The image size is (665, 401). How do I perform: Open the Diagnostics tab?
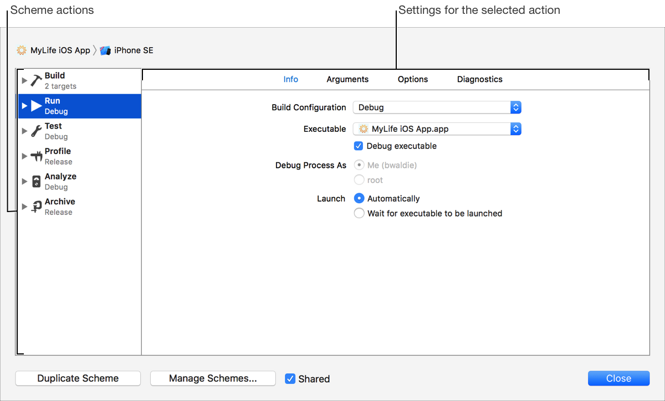click(x=479, y=79)
